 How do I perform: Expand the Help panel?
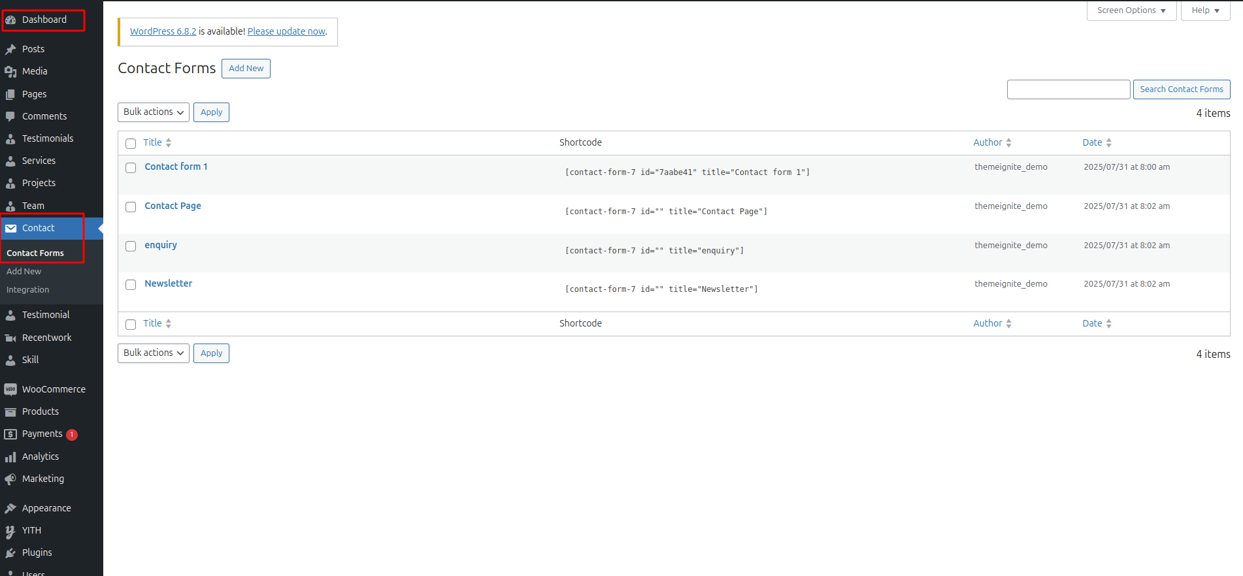pyautogui.click(x=1205, y=10)
